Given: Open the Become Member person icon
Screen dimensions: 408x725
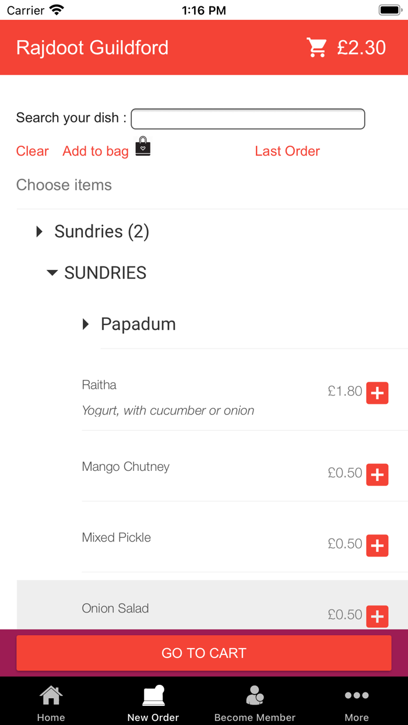Looking at the screenshot, I should pyautogui.click(x=255, y=695).
